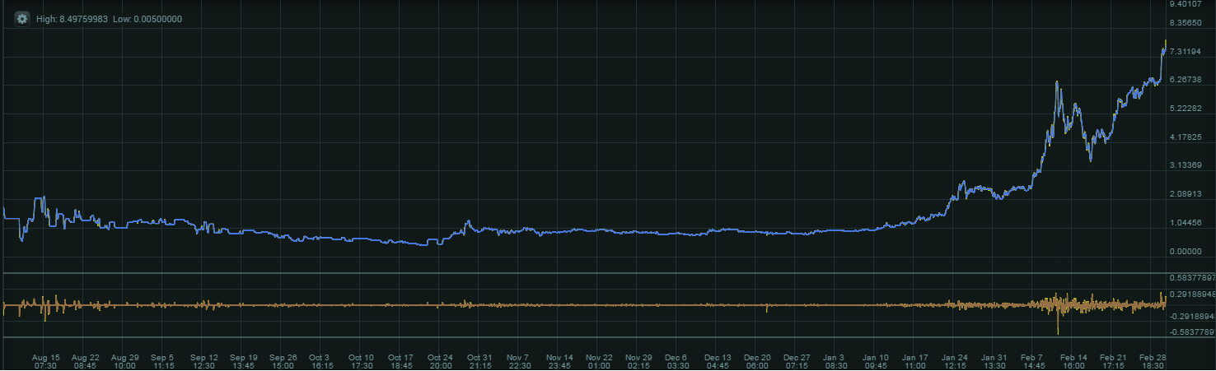1216x371 pixels.
Task: Select the Nov 7 22:30 time label
Action: coord(519,362)
